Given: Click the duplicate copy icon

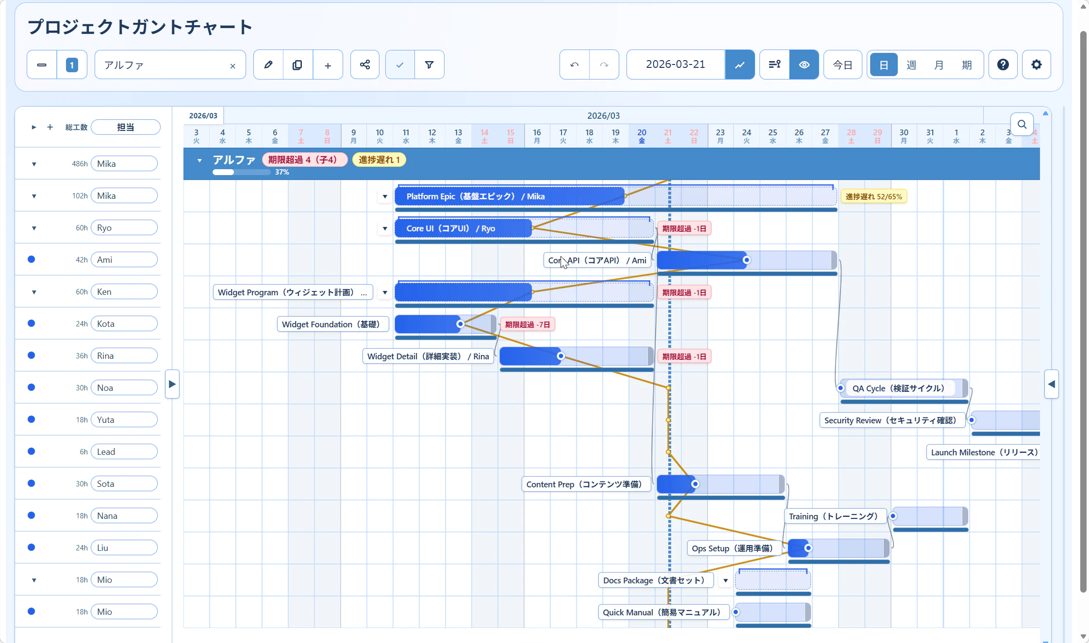Looking at the screenshot, I should [x=297, y=64].
